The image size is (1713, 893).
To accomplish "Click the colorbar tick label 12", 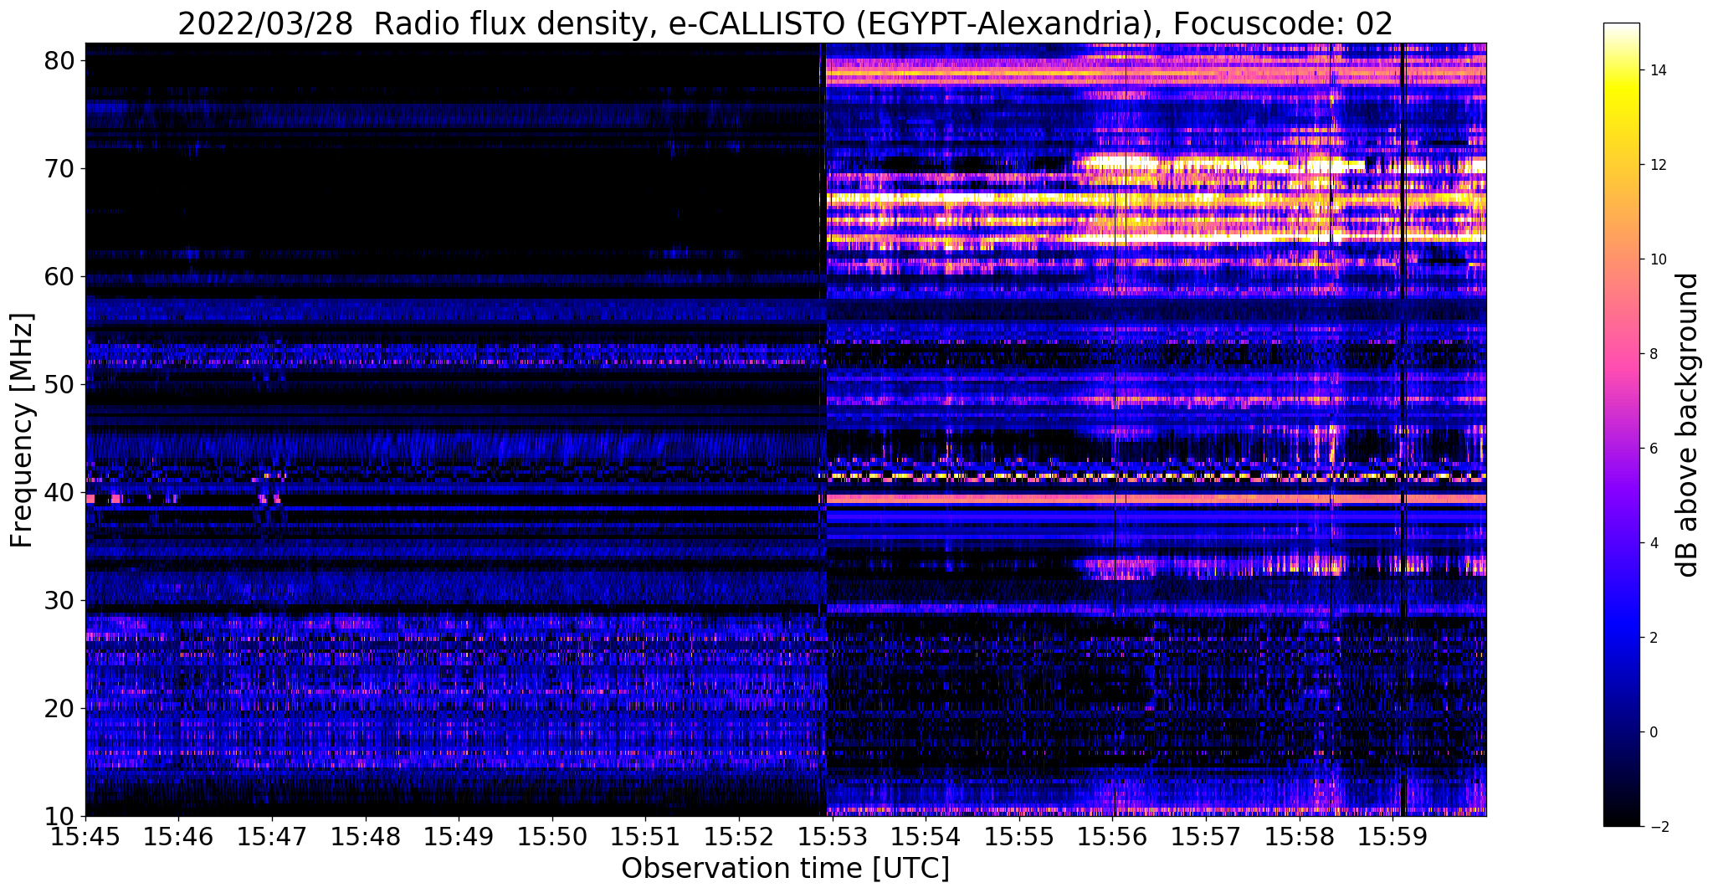I will pos(1657,165).
